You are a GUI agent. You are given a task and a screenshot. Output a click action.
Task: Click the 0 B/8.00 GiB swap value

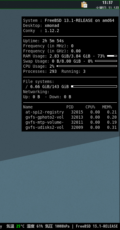click(x=66, y=61)
